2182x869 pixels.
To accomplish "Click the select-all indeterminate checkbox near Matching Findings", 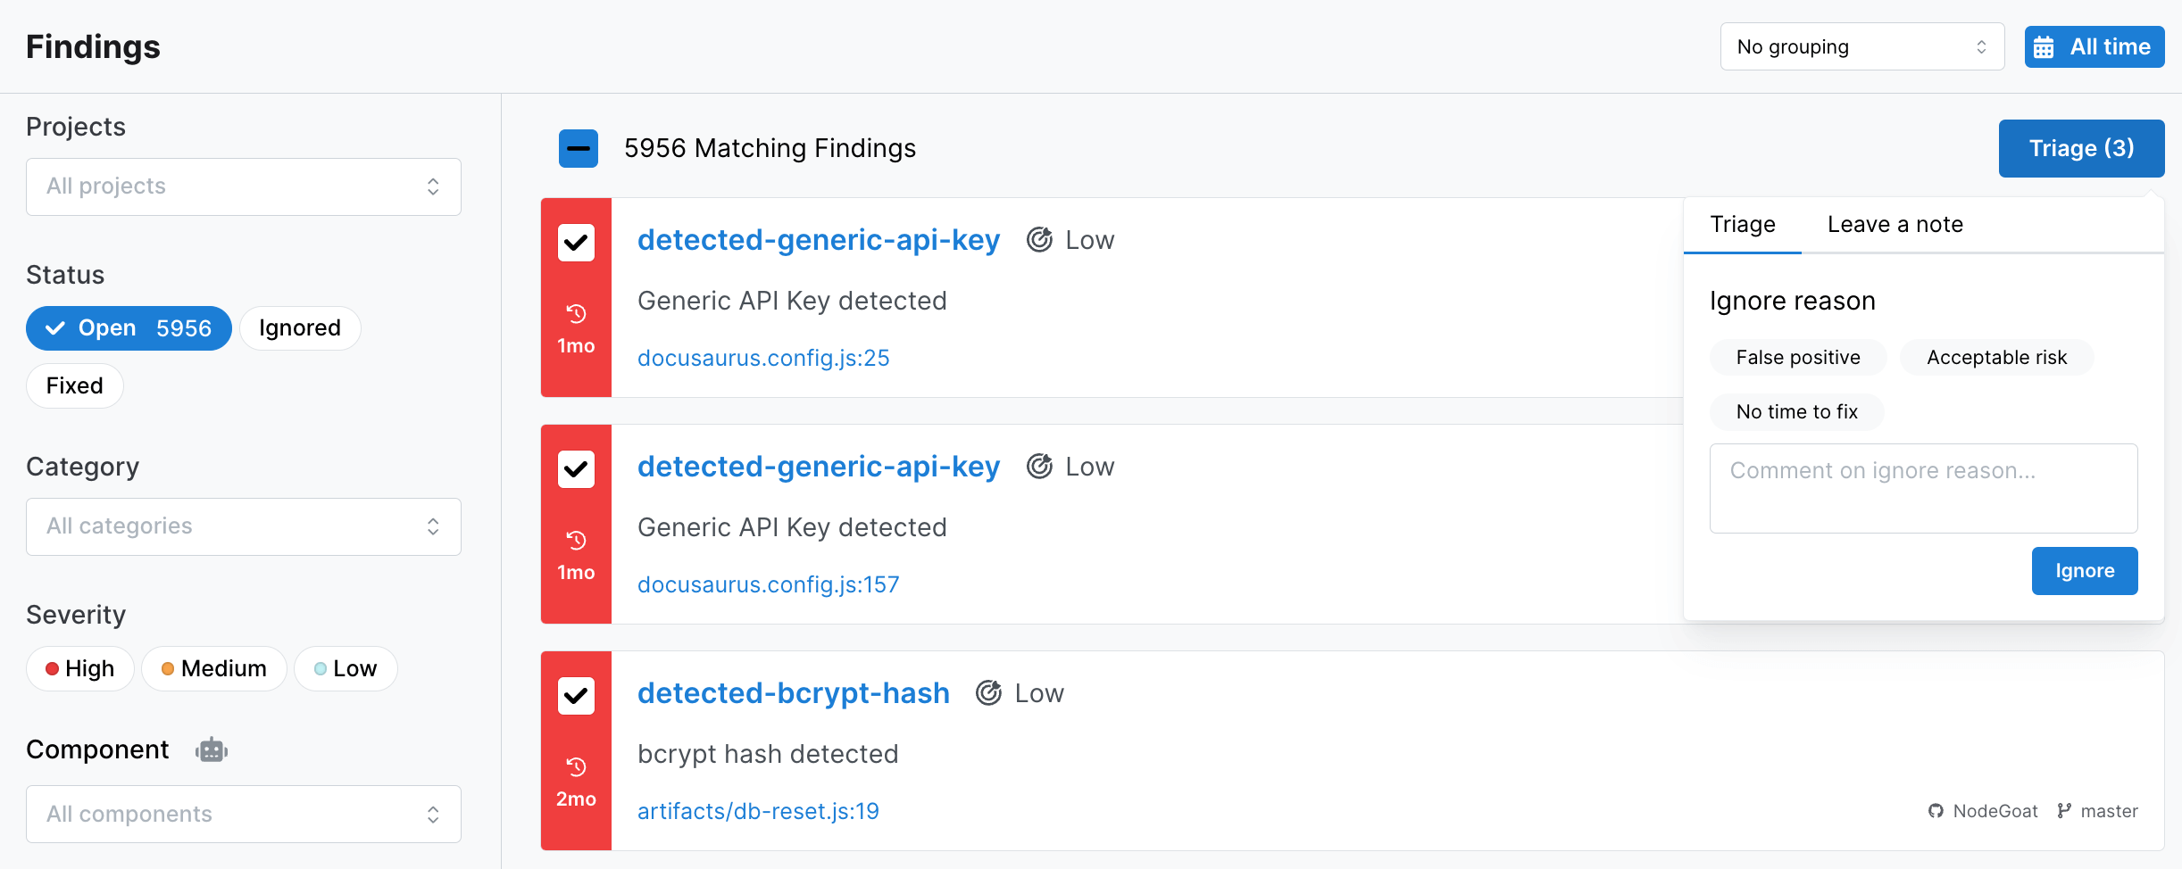I will click(578, 148).
